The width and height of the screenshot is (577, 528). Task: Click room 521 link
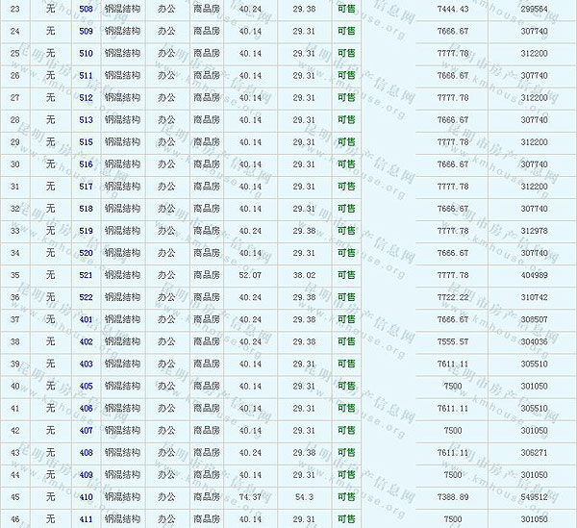pos(86,275)
